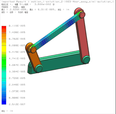Click the green pin at base of red link
This screenshot has width=116, height=114.
pos(86,60)
